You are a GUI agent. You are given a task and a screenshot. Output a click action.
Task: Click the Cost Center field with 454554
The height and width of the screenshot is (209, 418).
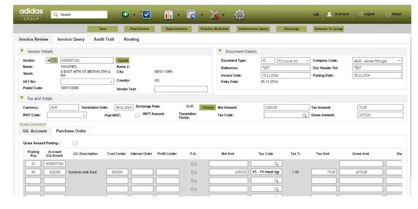pos(117,172)
